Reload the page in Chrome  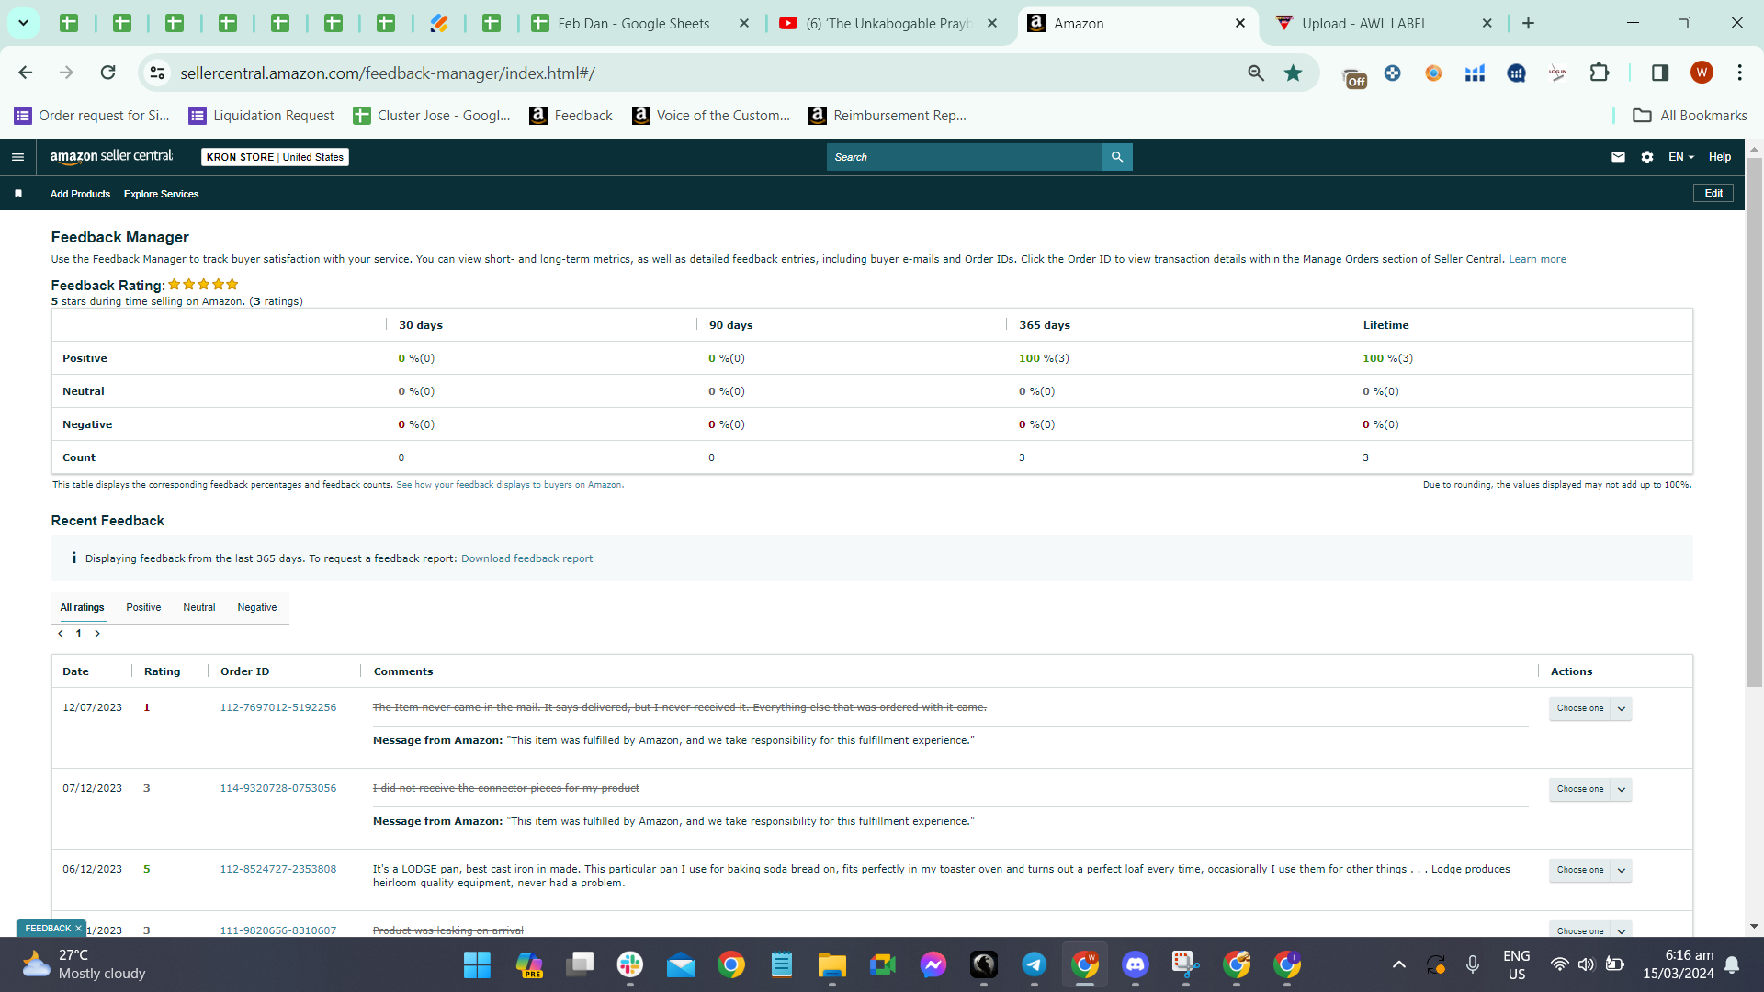107,73
